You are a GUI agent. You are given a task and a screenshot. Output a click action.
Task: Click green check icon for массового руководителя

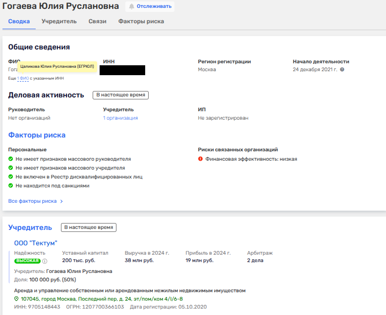(x=11, y=159)
